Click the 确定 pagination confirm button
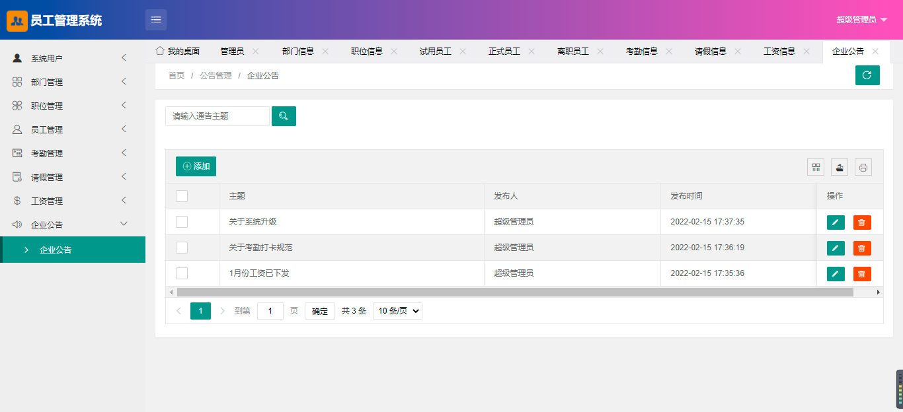The image size is (903, 412). pyautogui.click(x=320, y=311)
